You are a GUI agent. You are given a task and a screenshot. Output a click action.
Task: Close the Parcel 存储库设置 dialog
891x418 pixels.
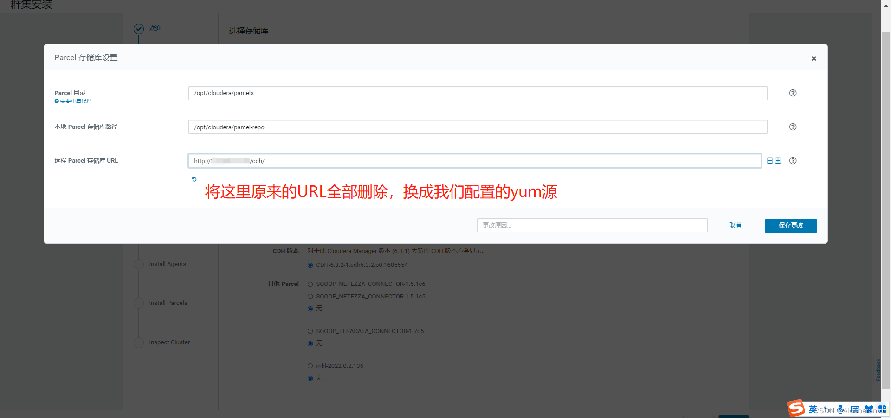814,58
